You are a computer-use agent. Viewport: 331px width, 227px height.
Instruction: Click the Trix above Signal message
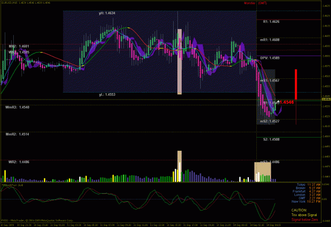tap(304, 215)
